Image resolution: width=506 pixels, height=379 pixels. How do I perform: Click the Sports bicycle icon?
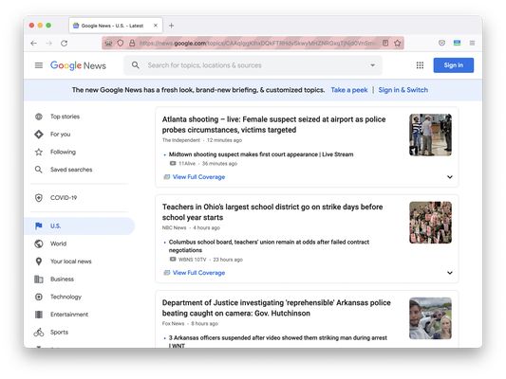point(39,332)
